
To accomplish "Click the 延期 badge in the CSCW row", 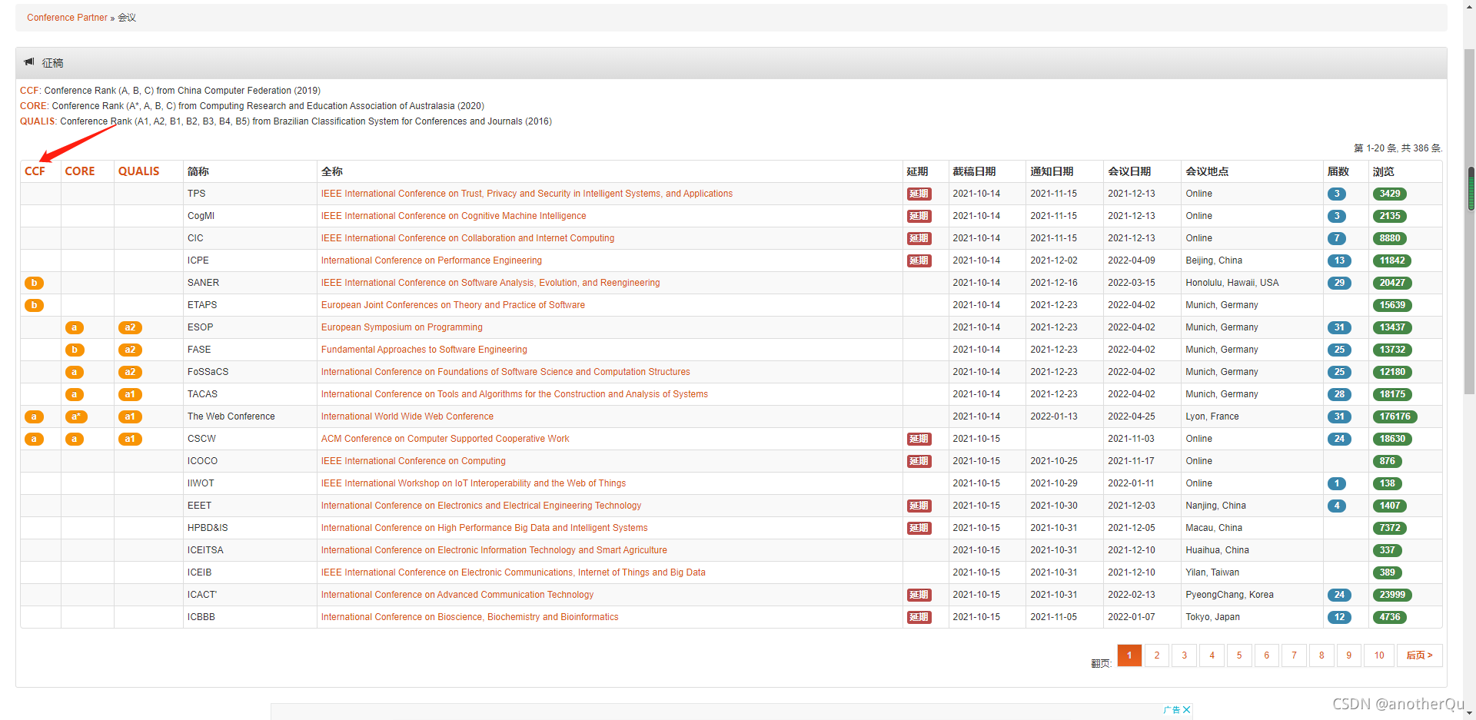I will click(919, 439).
